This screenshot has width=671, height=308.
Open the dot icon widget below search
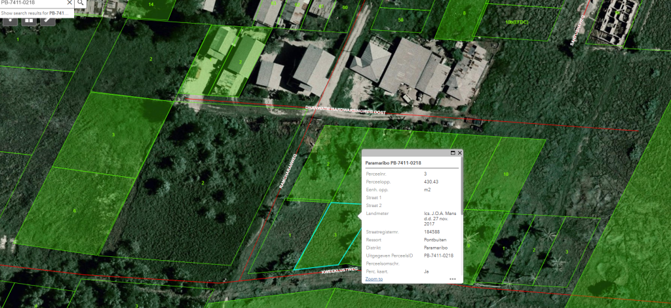tap(10, 19)
